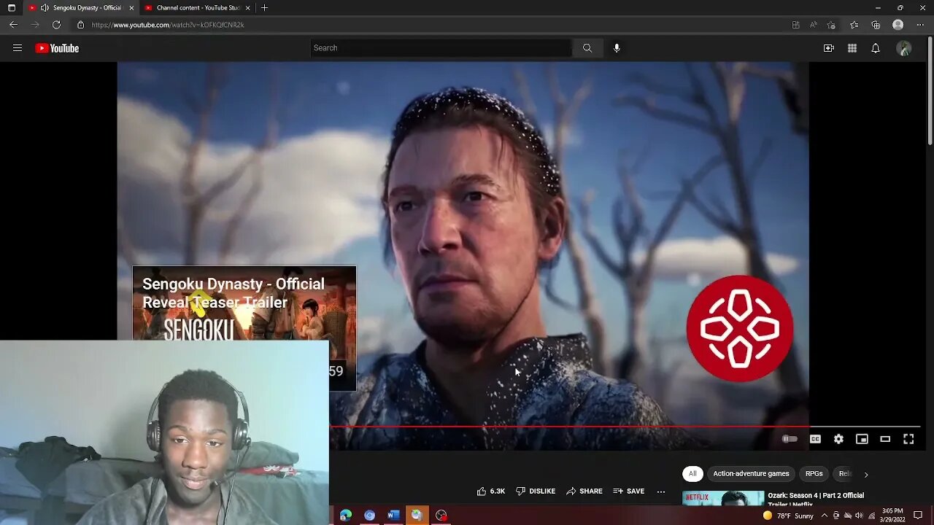The height and width of the screenshot is (525, 934).
Task: Close the Channel content tab
Action: point(248,8)
